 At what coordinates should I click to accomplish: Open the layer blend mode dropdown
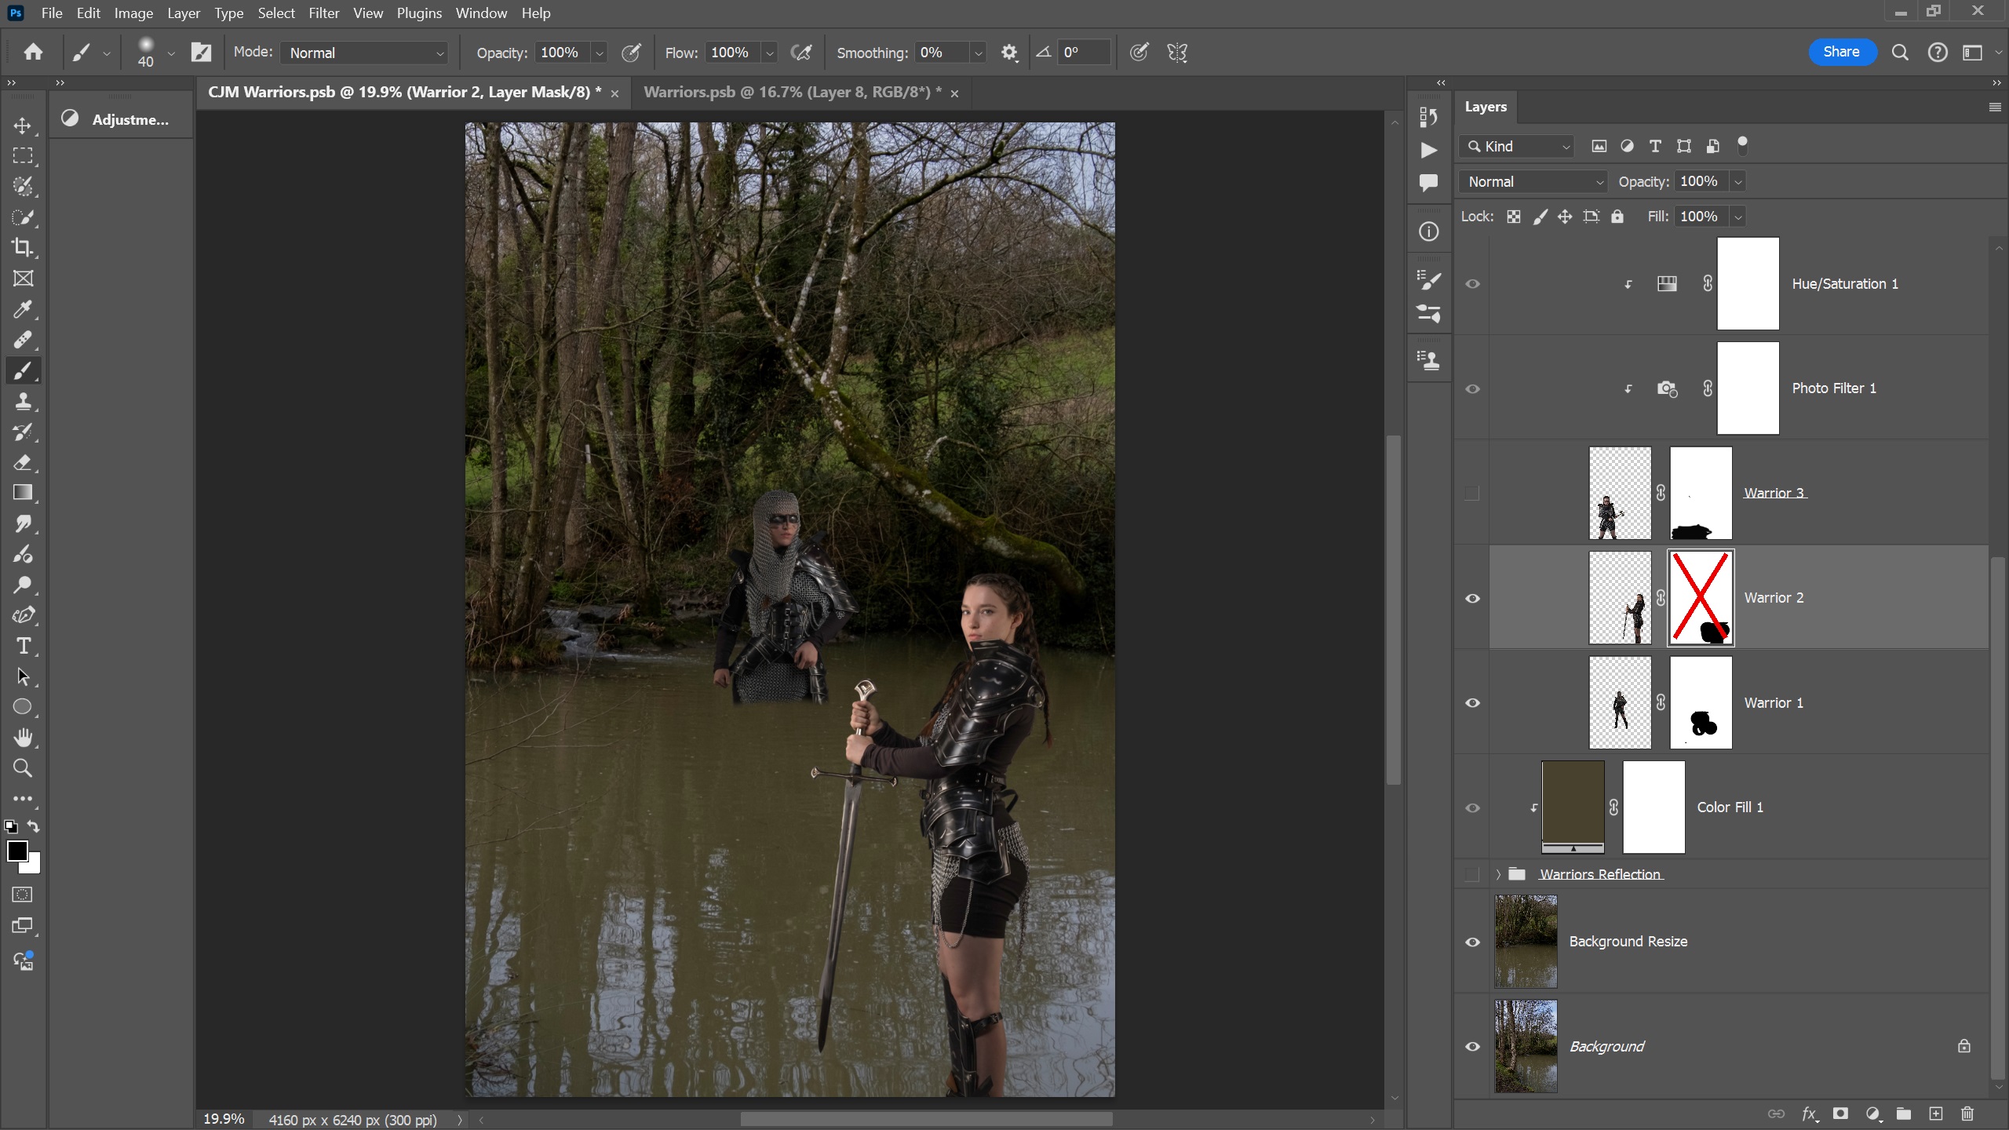(1533, 182)
